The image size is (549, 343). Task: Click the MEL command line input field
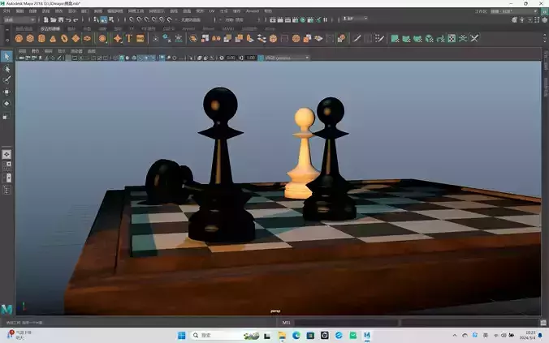point(346,323)
